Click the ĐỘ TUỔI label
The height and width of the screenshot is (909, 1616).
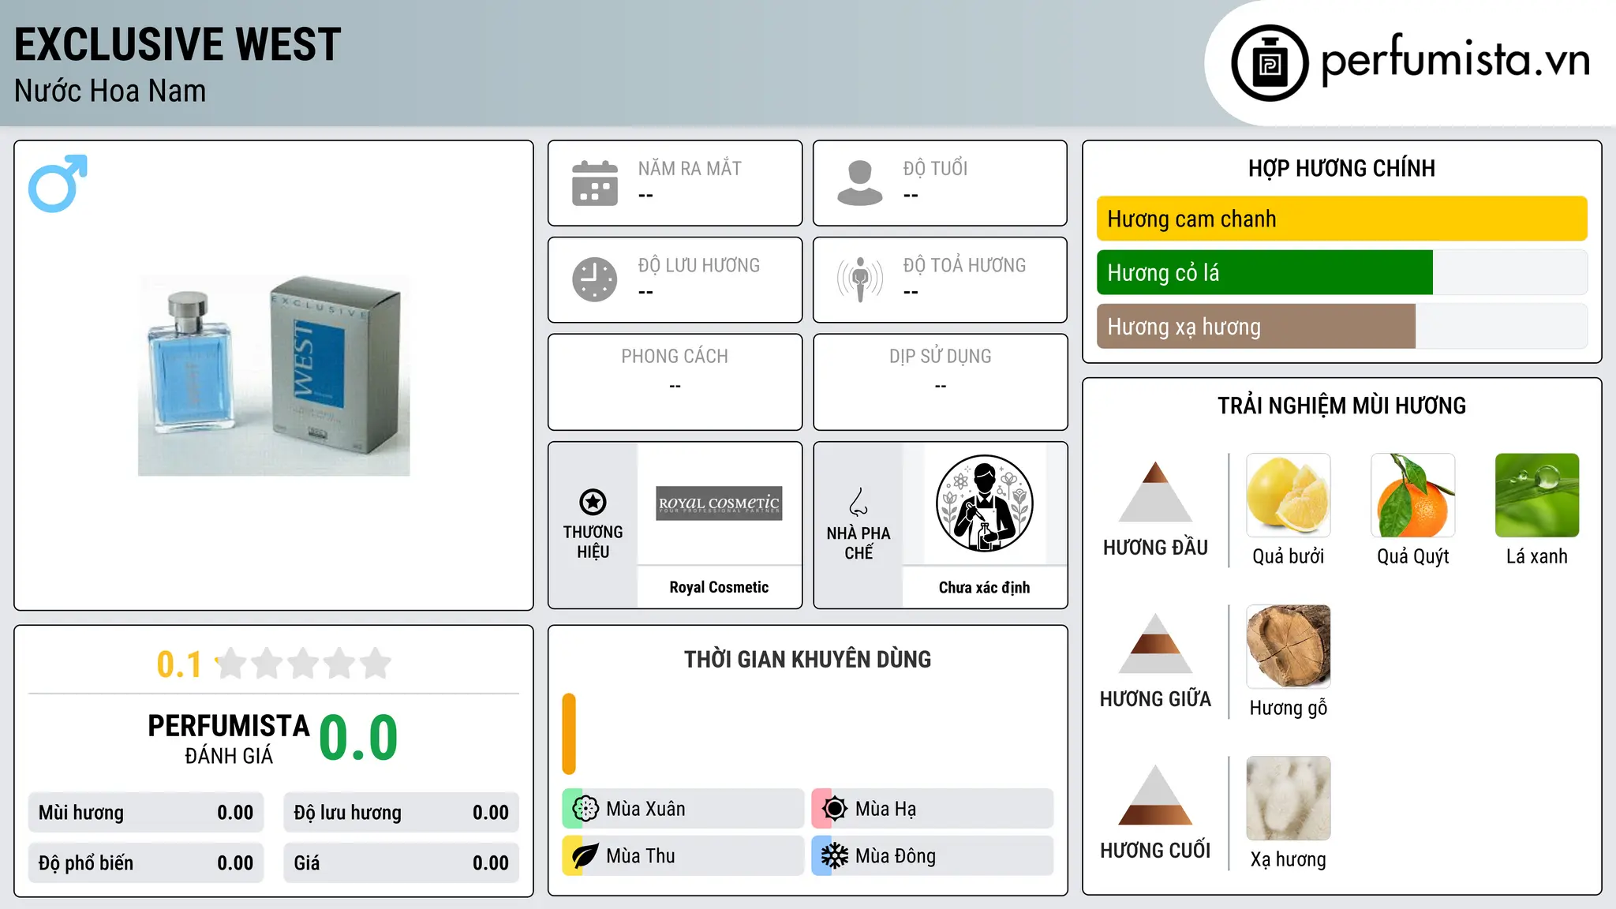[935, 168]
